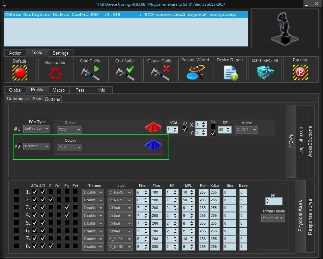Toggle axis 8 R checkbox
323x259 pixels.
point(51,246)
